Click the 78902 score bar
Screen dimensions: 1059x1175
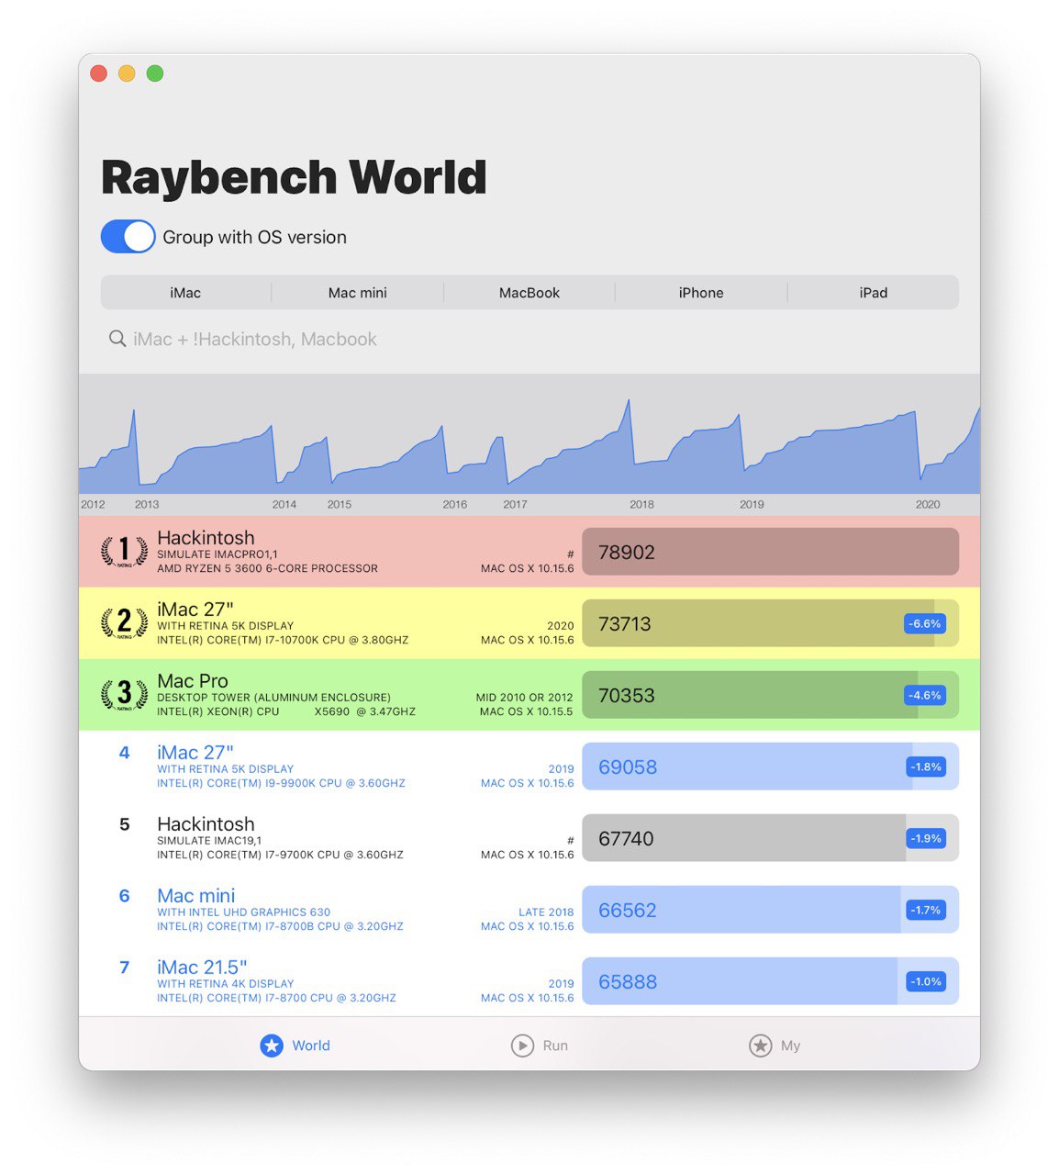tap(770, 552)
